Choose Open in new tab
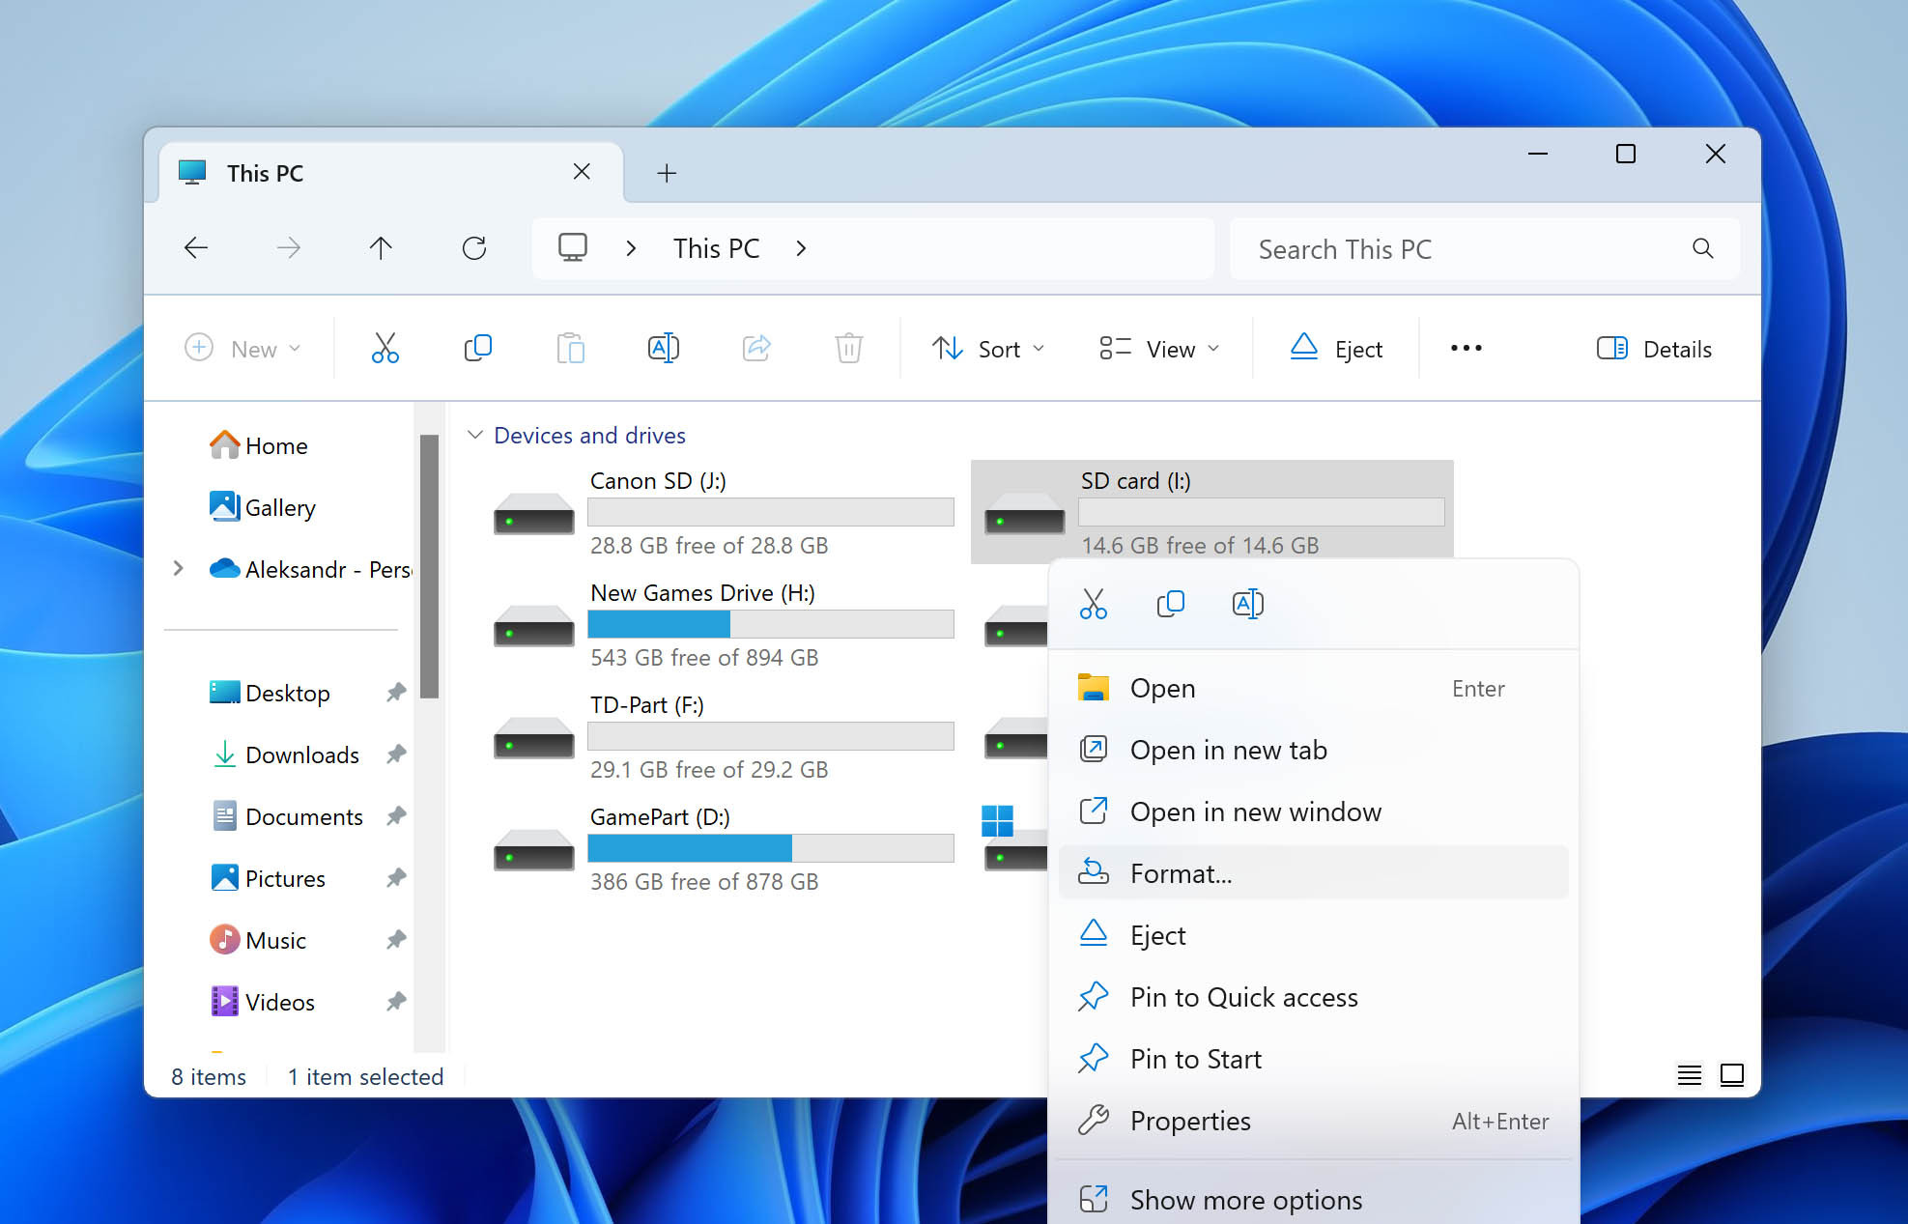This screenshot has width=1908, height=1224. 1313,751
